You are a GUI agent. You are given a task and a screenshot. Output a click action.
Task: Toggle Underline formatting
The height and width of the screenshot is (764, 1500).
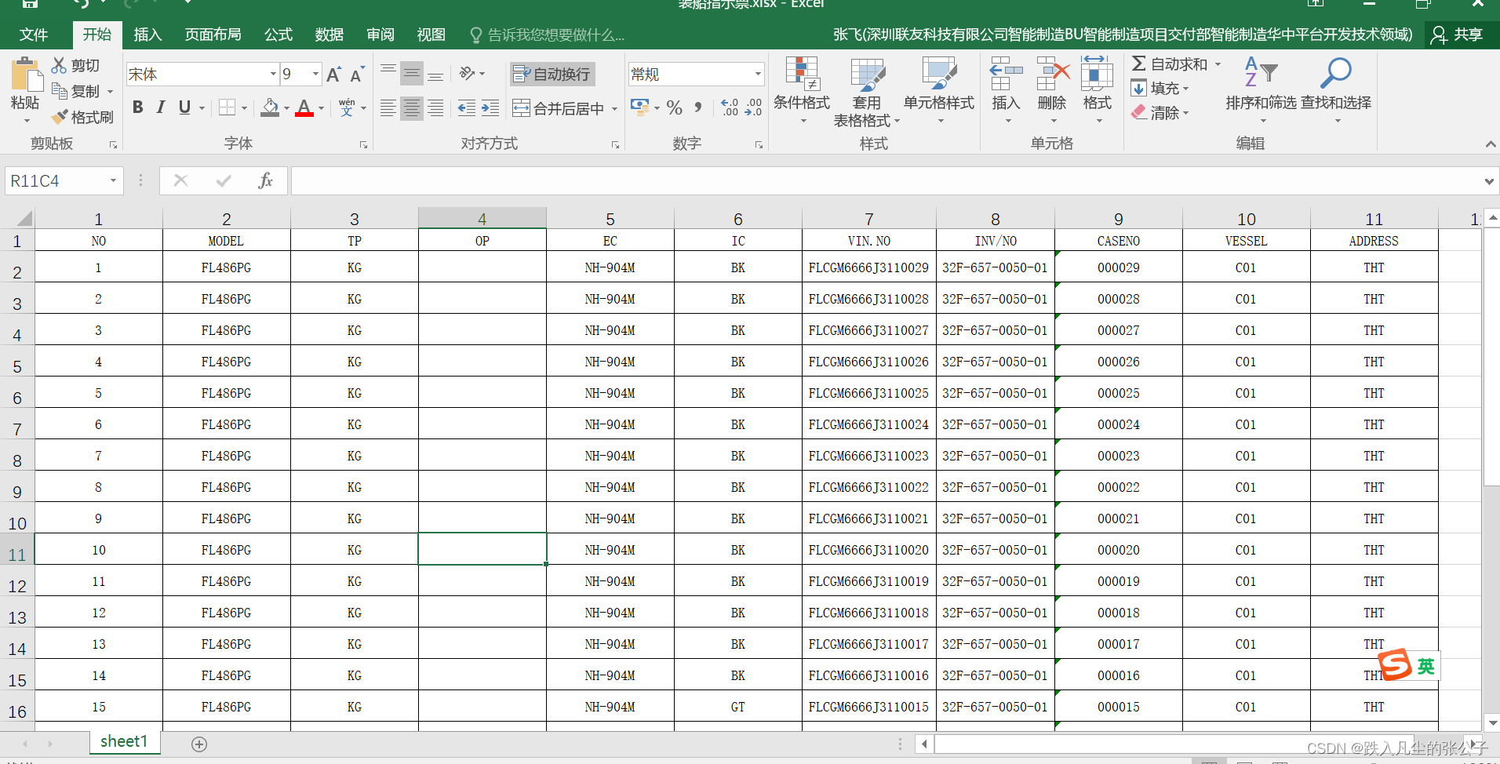point(184,107)
